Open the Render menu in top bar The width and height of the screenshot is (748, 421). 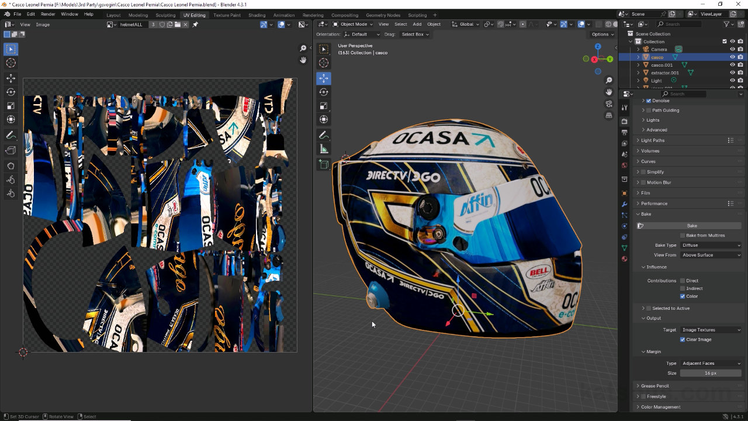(48, 13)
